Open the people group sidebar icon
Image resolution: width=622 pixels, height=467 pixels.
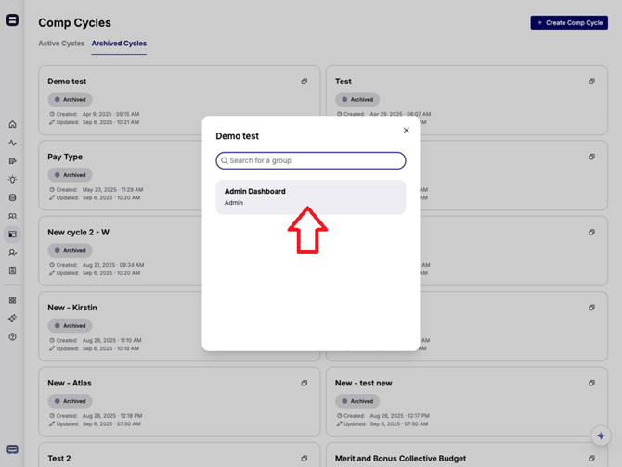tap(12, 216)
